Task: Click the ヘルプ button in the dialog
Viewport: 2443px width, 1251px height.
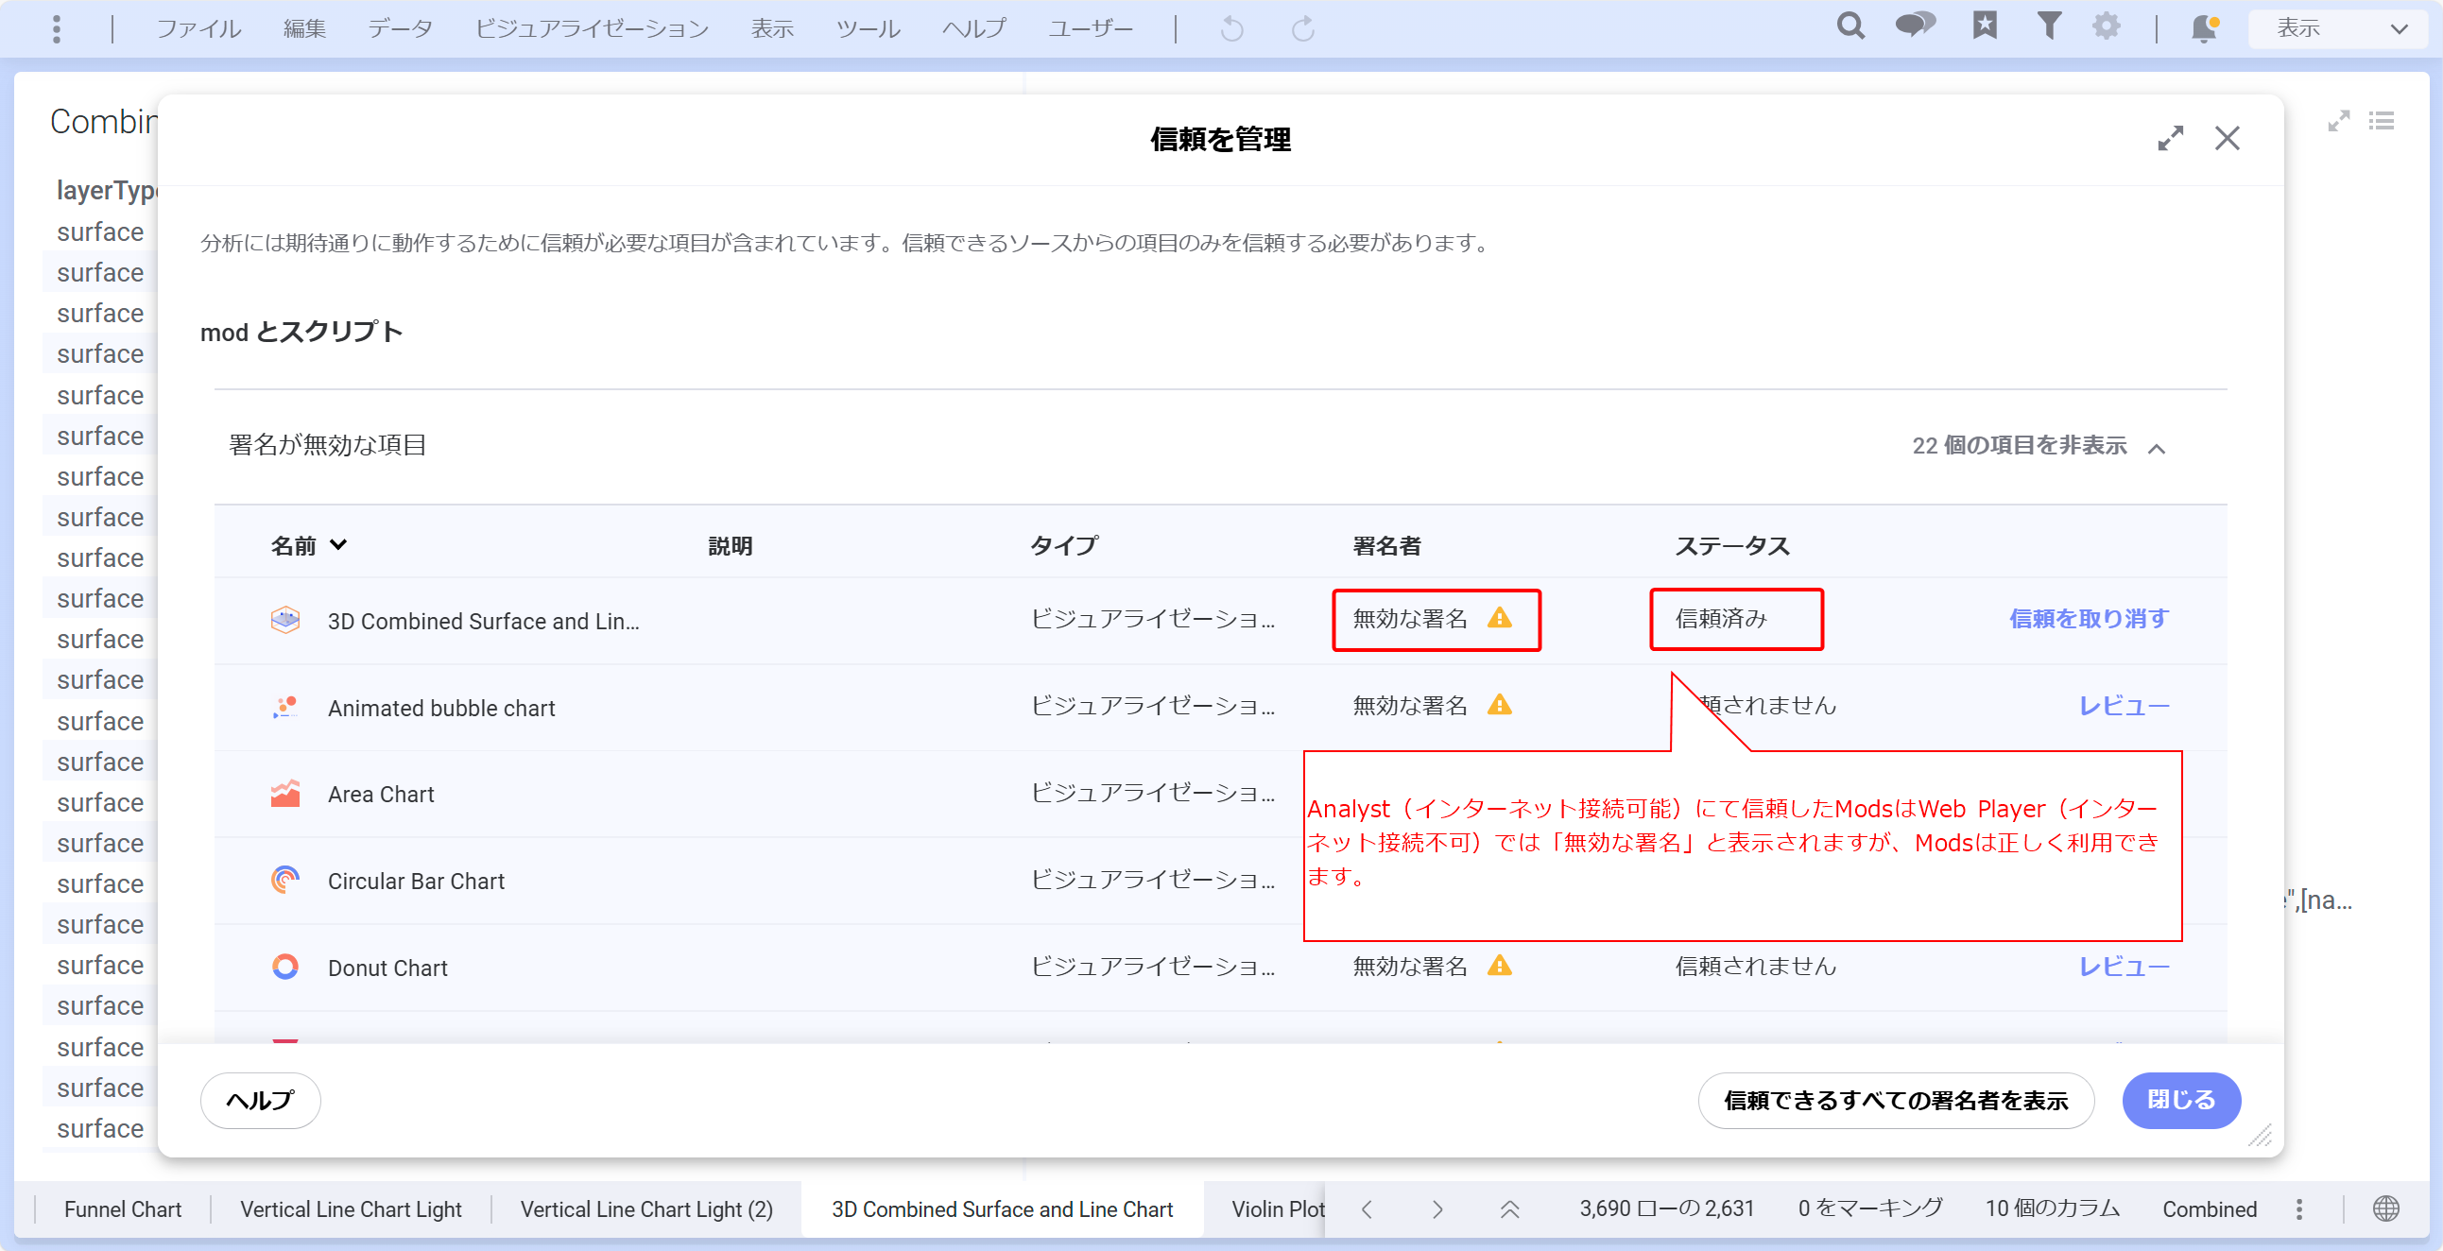Action: [260, 1100]
